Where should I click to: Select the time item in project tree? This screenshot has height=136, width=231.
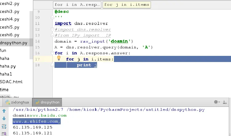4,90
